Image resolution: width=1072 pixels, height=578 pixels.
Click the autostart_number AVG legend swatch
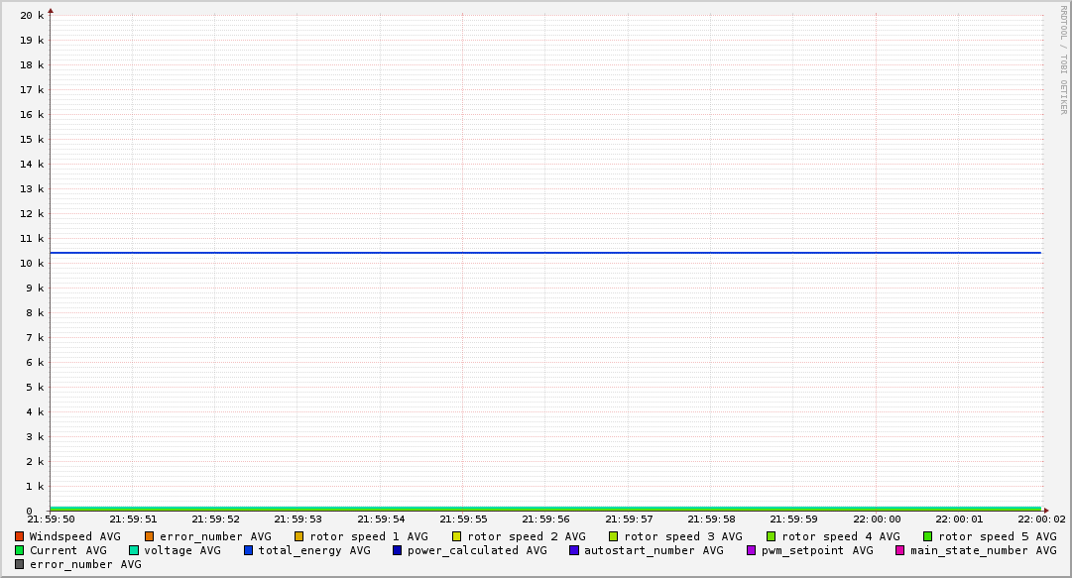574,550
